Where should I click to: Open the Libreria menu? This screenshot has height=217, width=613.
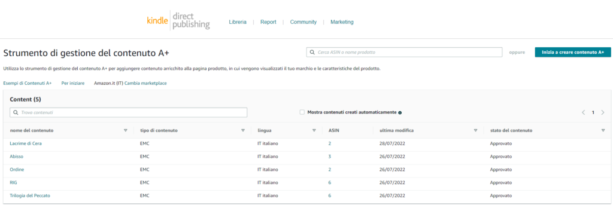tap(238, 22)
